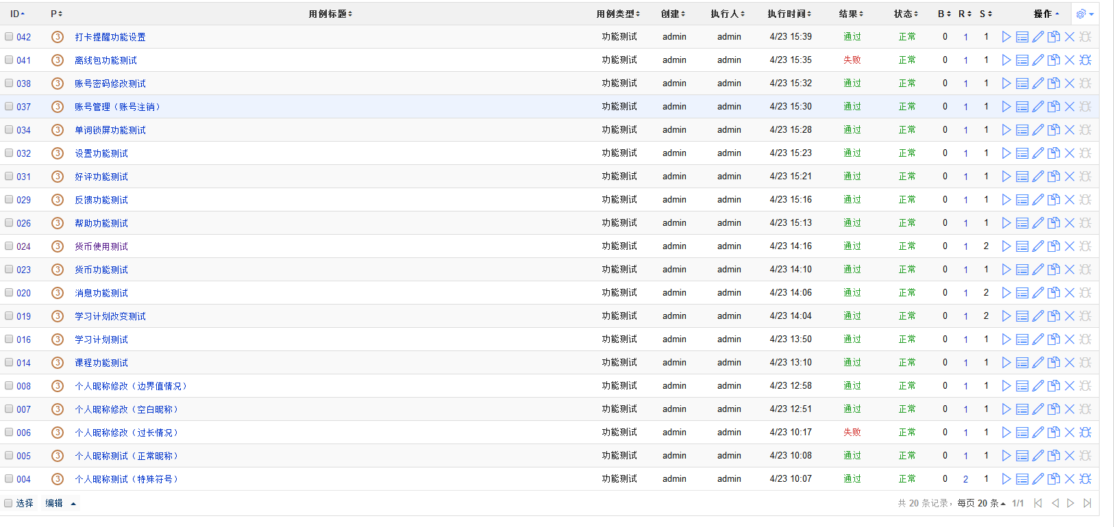This screenshot has height=527, width=1114.
Task: Expand the 编辑 dropdown arrow at bottom
Action: (x=73, y=504)
